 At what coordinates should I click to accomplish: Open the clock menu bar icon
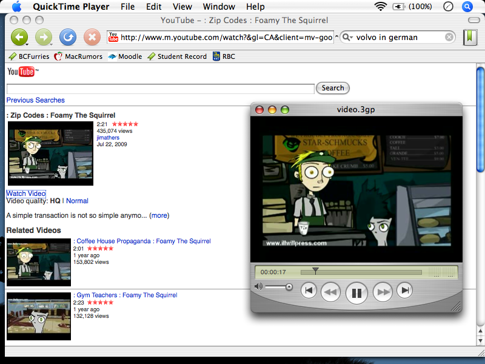pos(448,7)
